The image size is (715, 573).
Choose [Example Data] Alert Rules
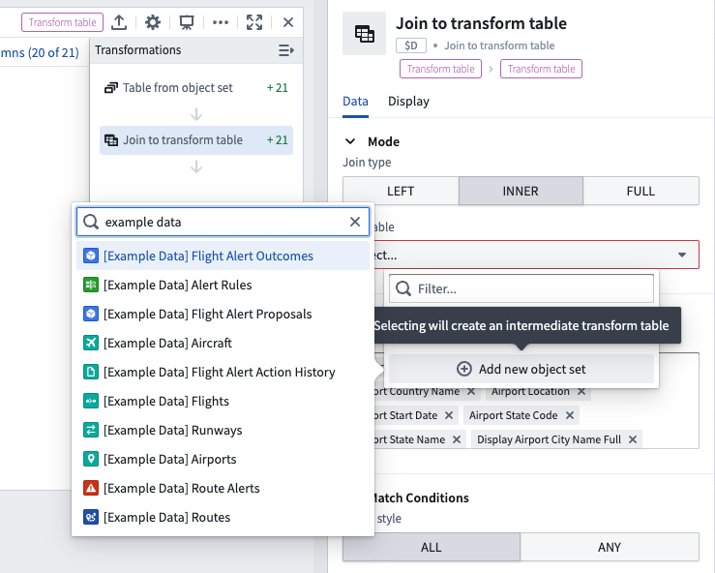pyautogui.click(x=223, y=286)
